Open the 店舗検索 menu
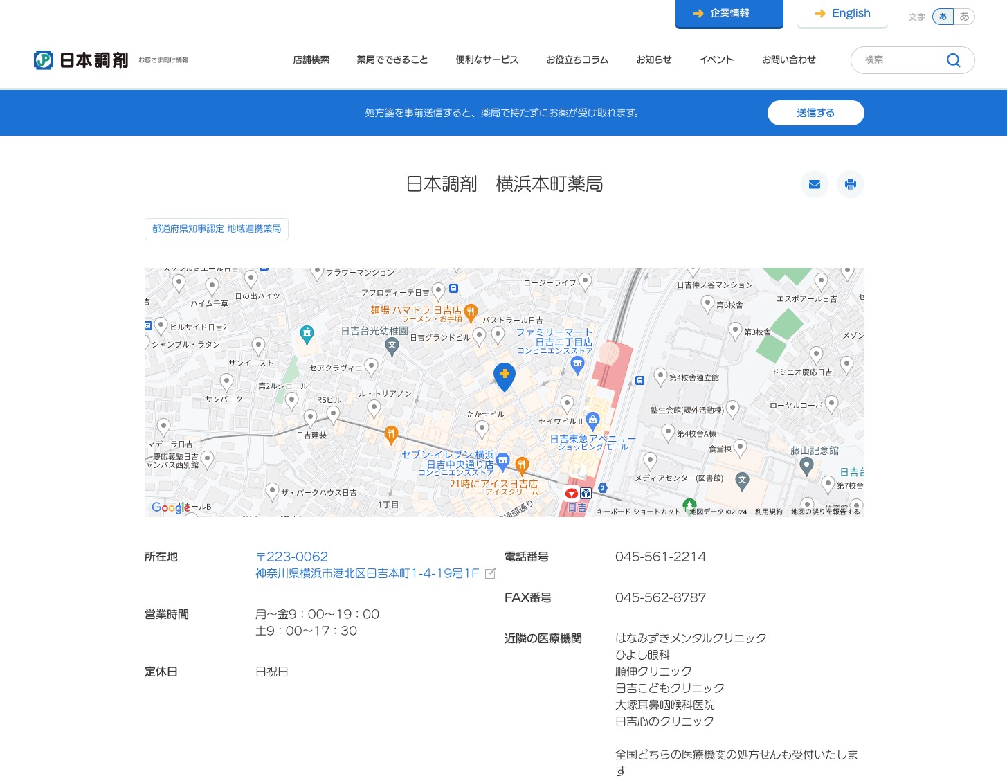Image resolution: width=1007 pixels, height=783 pixels. (x=311, y=60)
